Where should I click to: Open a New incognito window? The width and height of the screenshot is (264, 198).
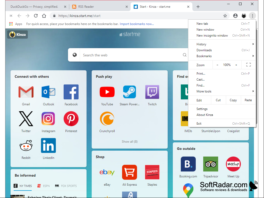pos(222,35)
